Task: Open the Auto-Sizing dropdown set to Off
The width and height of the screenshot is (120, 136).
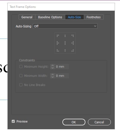Action: pyautogui.click(x=65, y=26)
